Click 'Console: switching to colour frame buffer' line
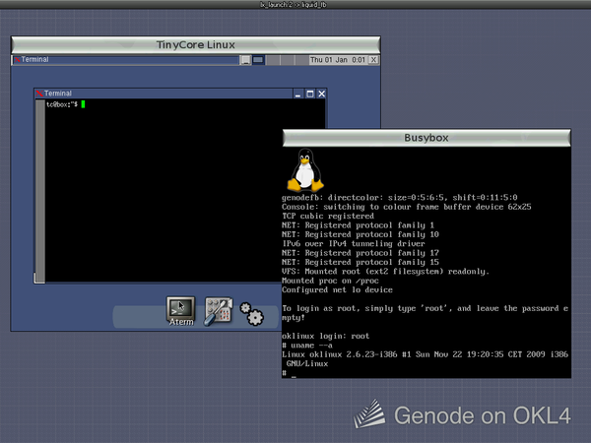This screenshot has height=443, width=591. pos(406,207)
